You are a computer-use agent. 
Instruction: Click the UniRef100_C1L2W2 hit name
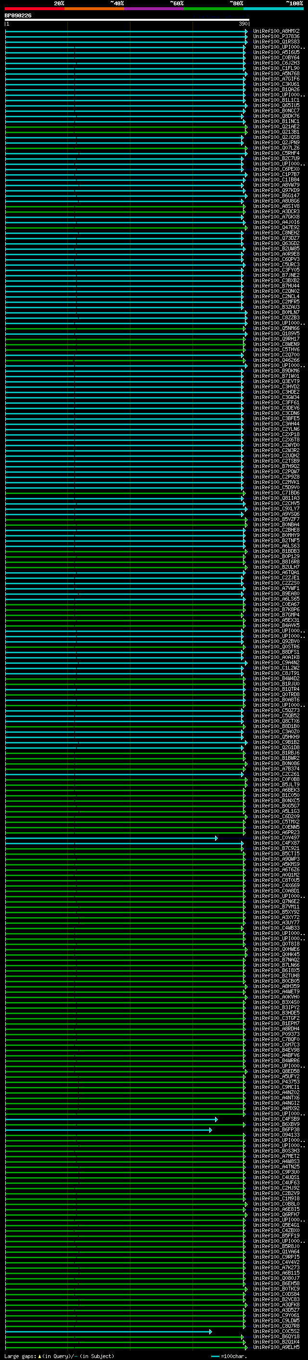(x=276, y=668)
